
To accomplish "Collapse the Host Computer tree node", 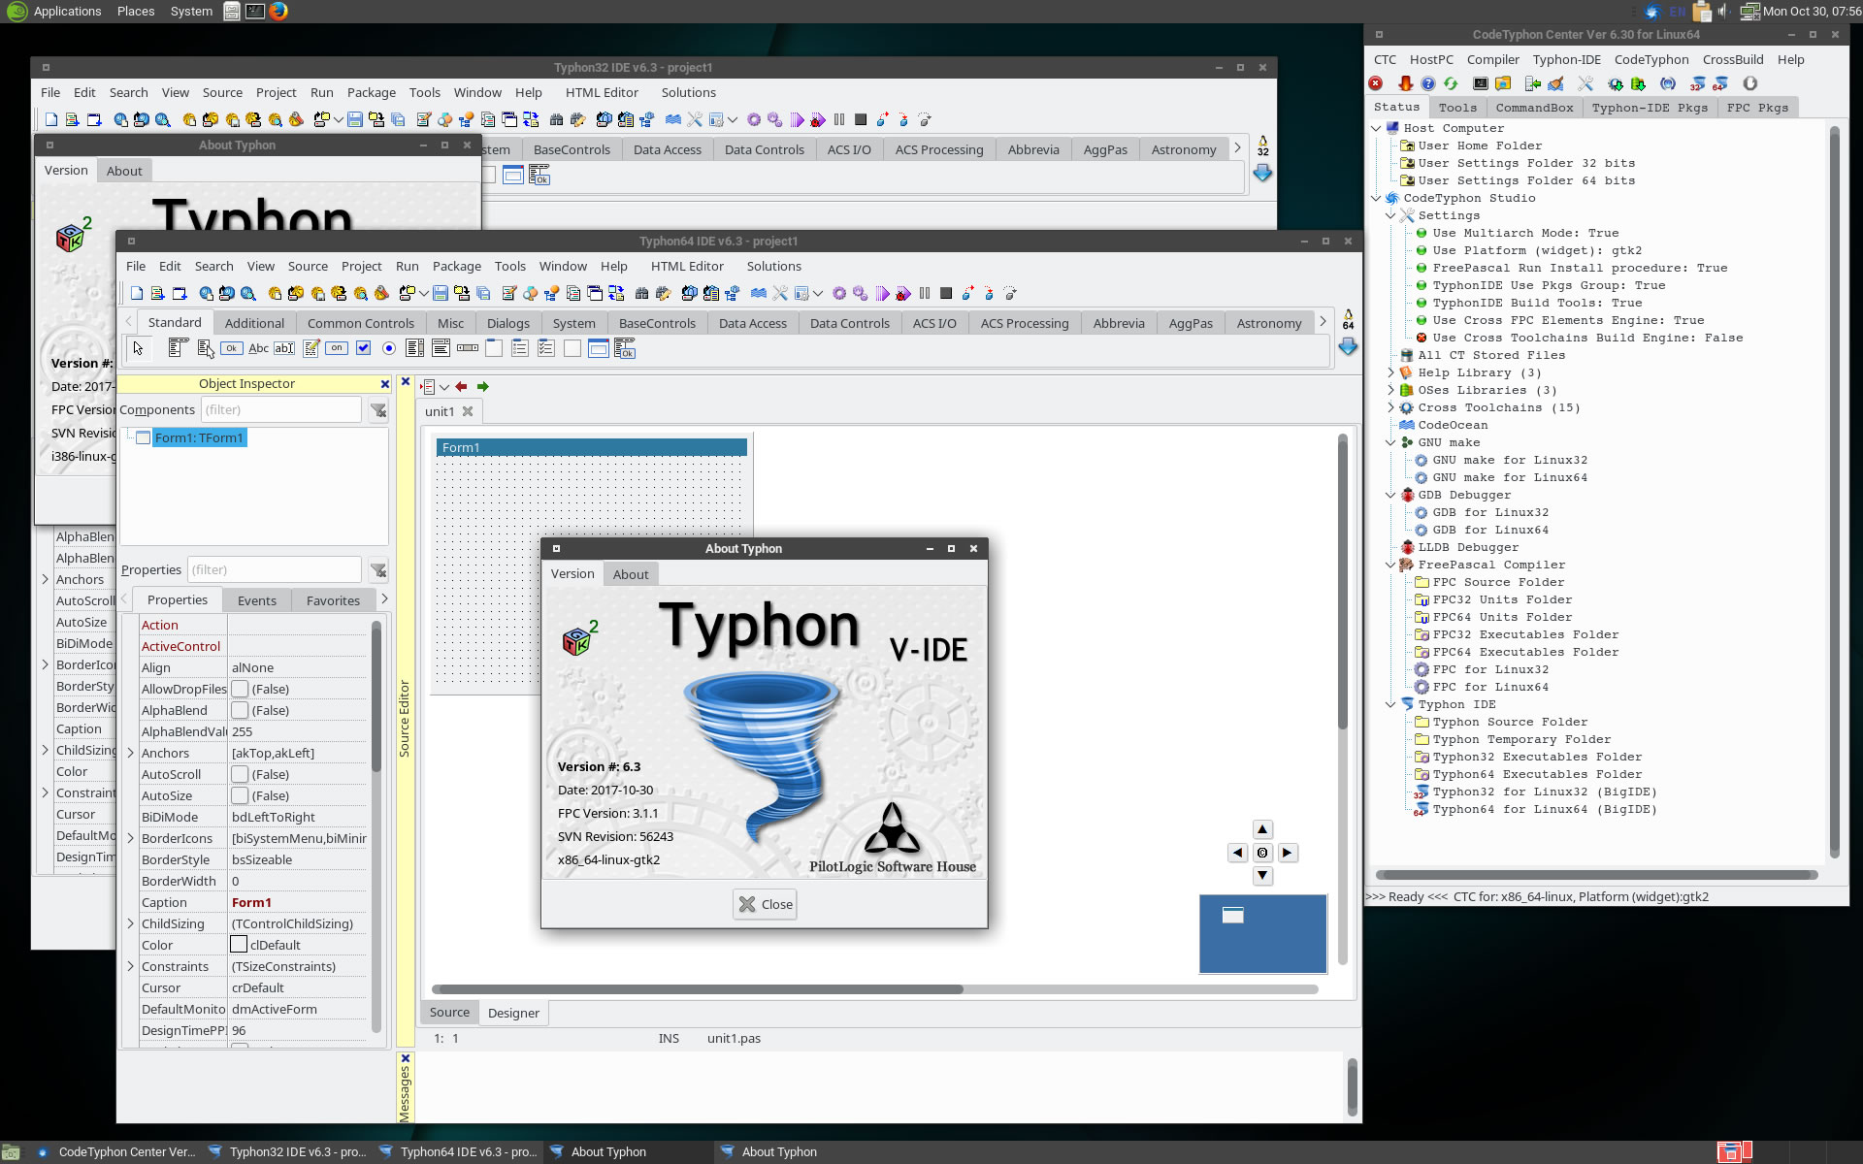I will [1376, 128].
